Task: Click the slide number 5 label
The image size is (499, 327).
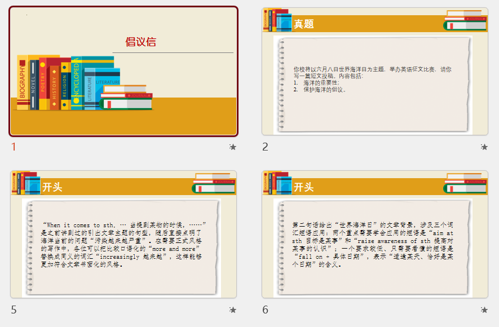Action: (14, 310)
